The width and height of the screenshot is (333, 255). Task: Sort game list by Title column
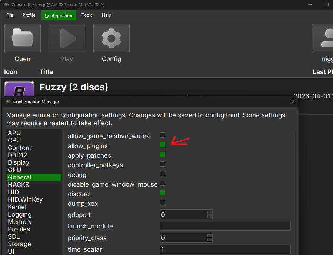46,72
